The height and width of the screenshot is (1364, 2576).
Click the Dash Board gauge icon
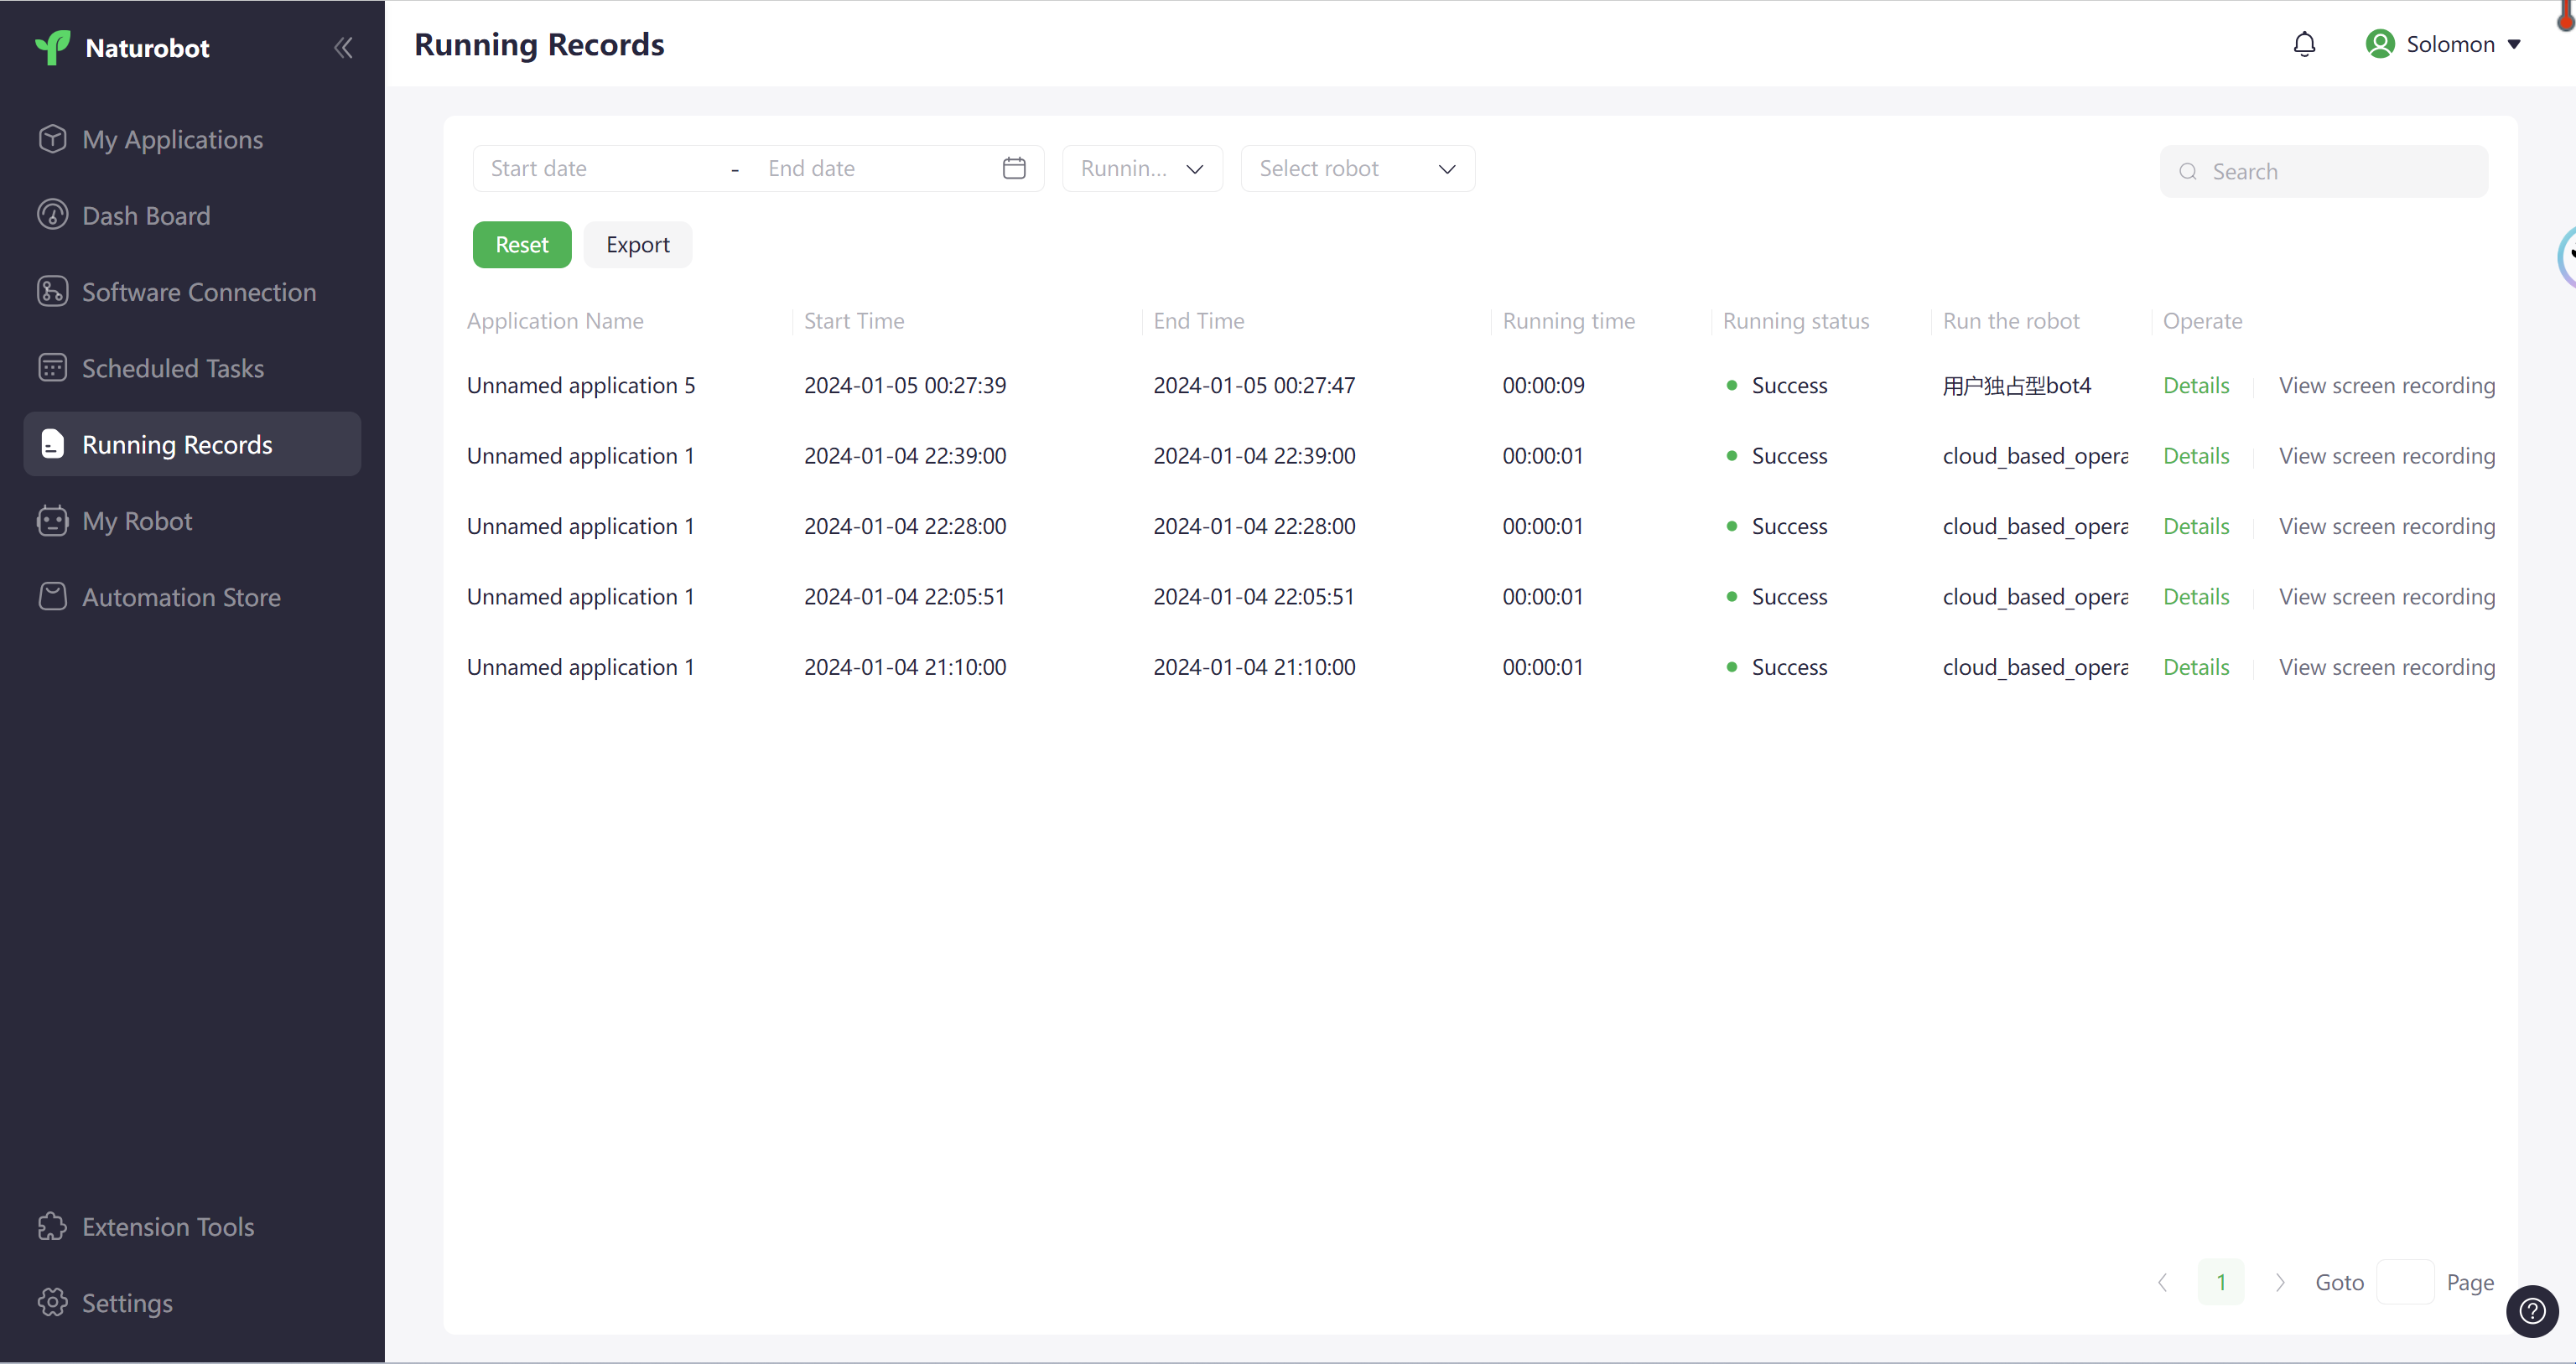tap(52, 215)
